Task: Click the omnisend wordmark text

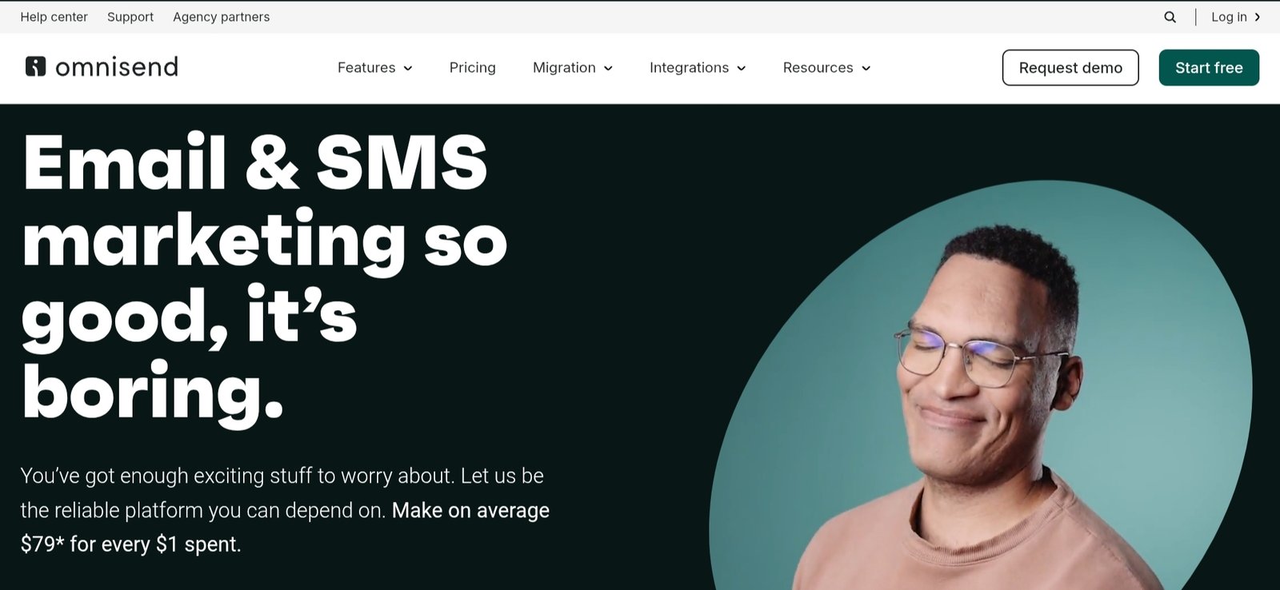Action: pos(117,66)
